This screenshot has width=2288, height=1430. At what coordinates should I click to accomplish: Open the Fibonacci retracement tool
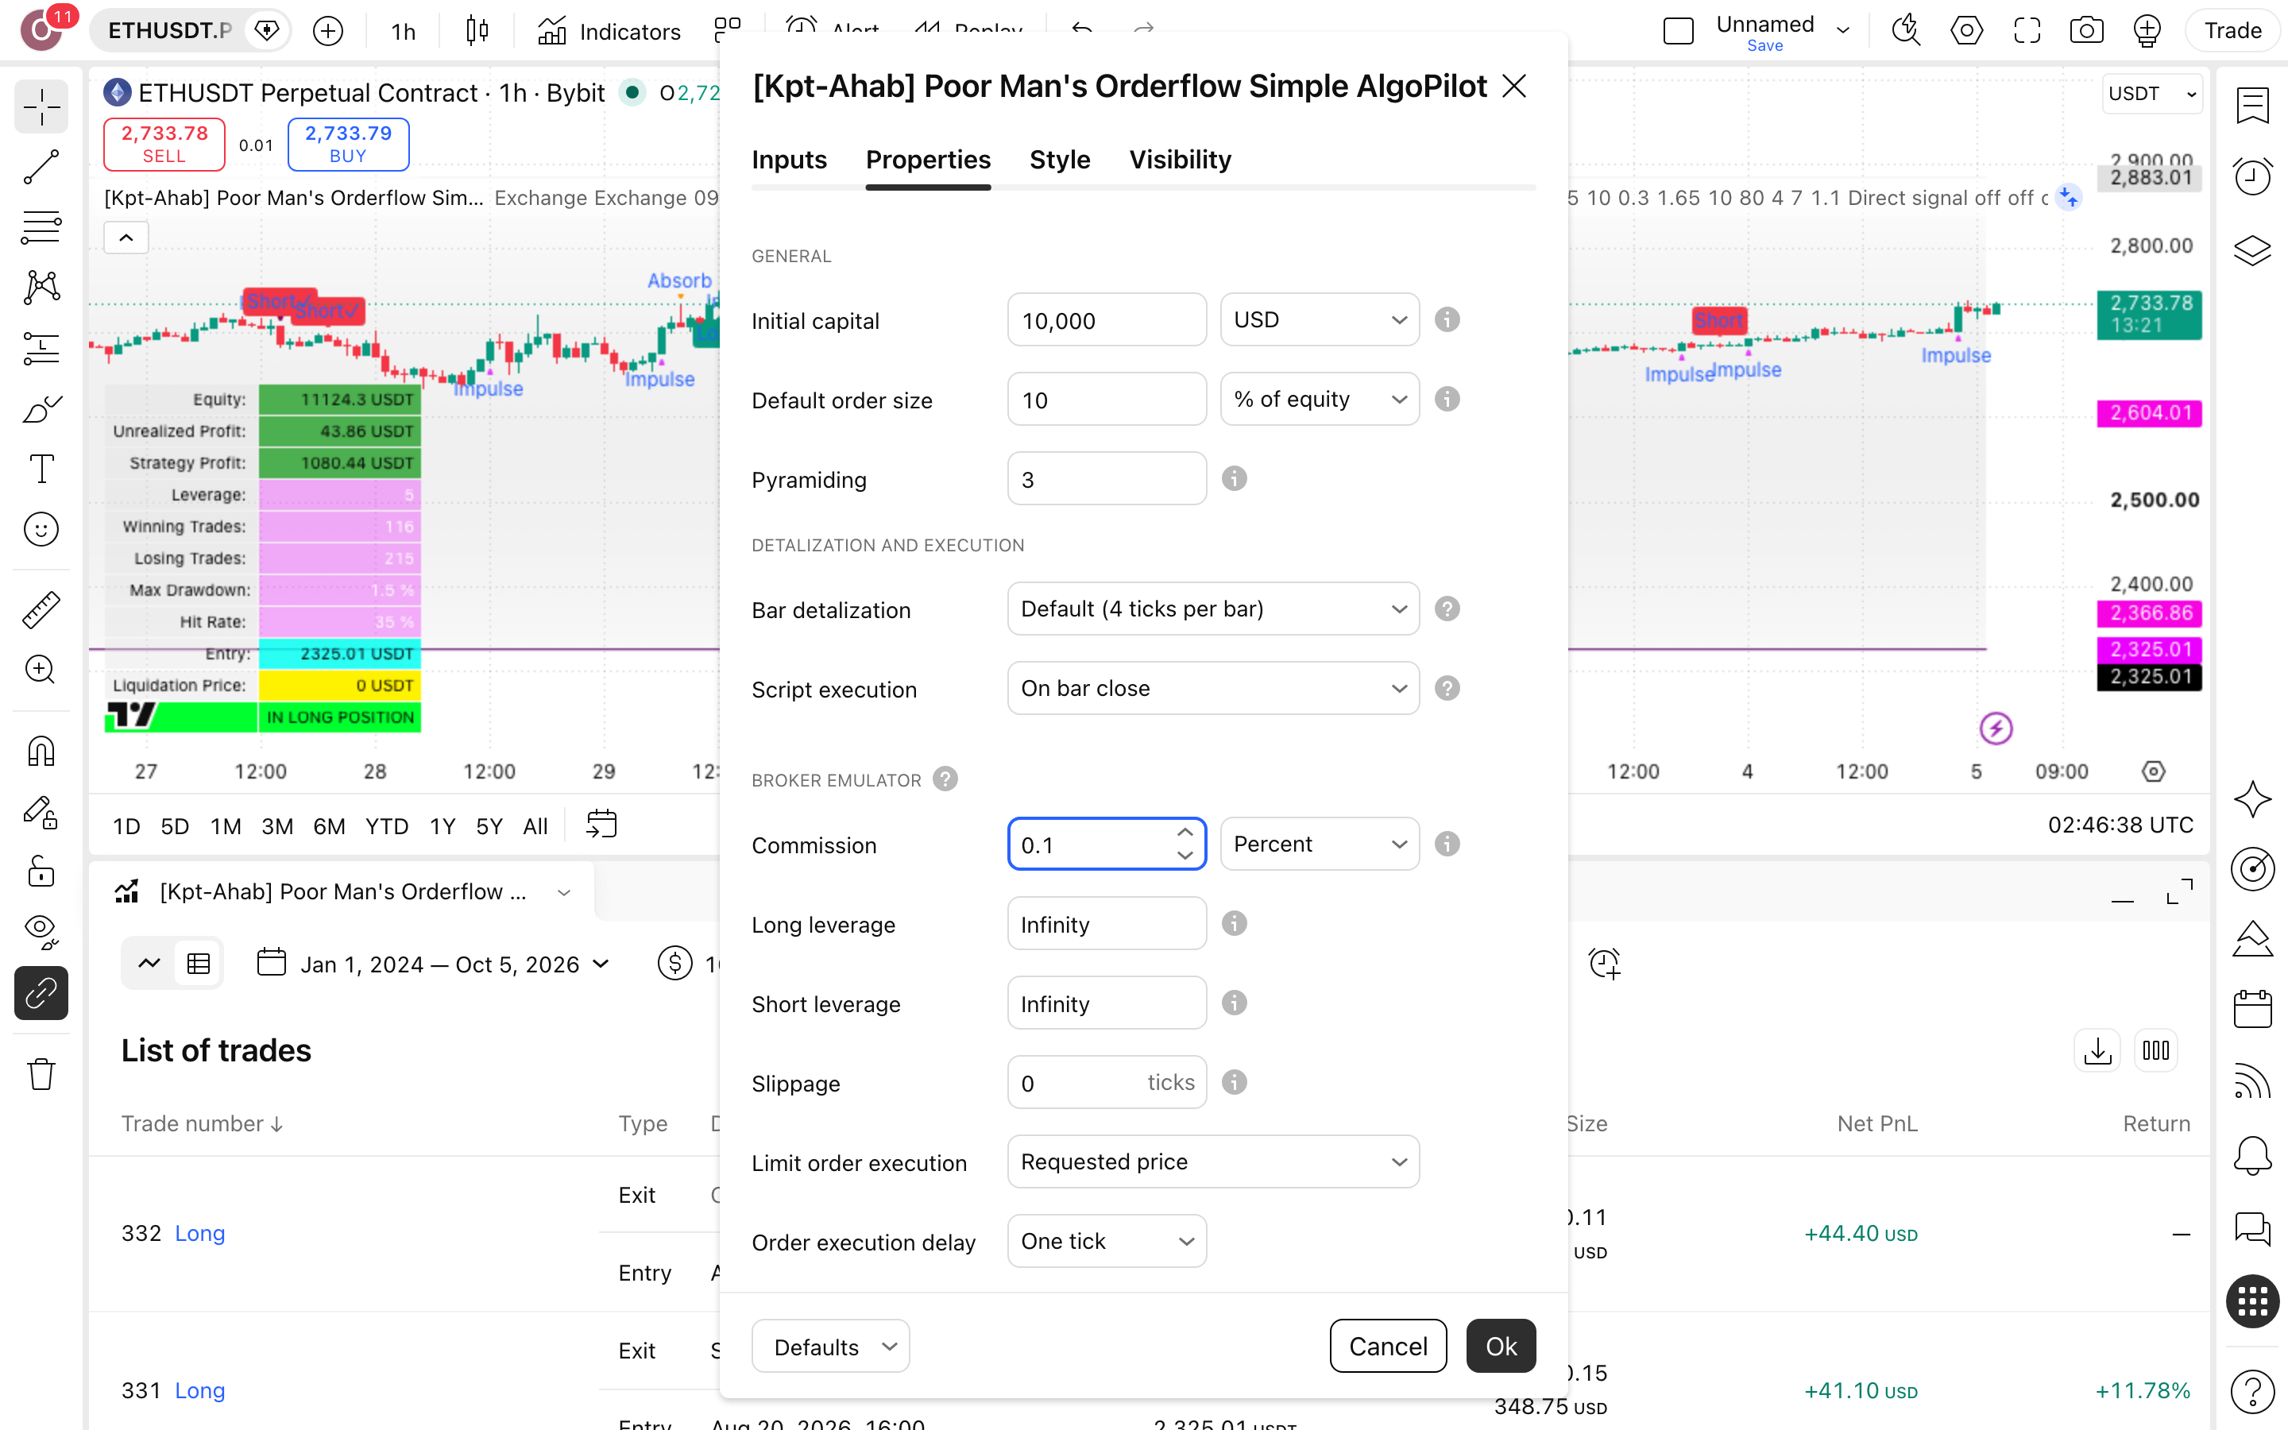point(41,227)
